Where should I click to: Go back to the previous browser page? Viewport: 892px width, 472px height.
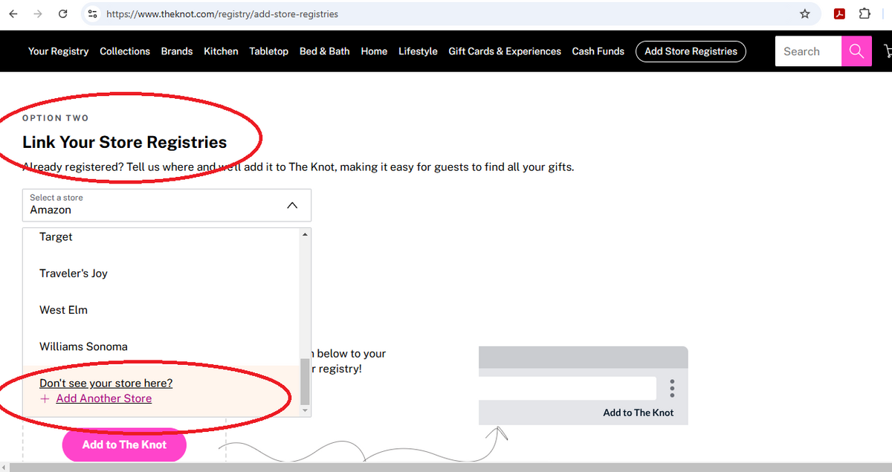pyautogui.click(x=13, y=14)
